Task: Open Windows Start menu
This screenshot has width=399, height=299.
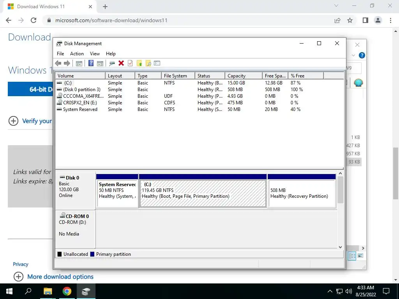Action: click(x=9, y=291)
